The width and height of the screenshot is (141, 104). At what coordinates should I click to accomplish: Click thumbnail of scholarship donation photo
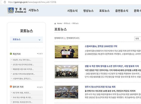[x=66, y=52]
